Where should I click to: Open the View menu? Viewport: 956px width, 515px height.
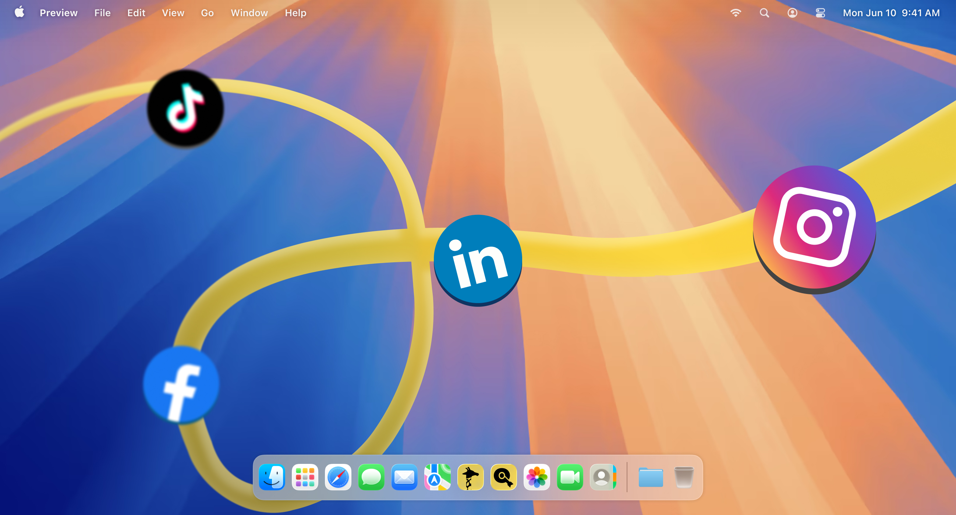click(x=173, y=13)
